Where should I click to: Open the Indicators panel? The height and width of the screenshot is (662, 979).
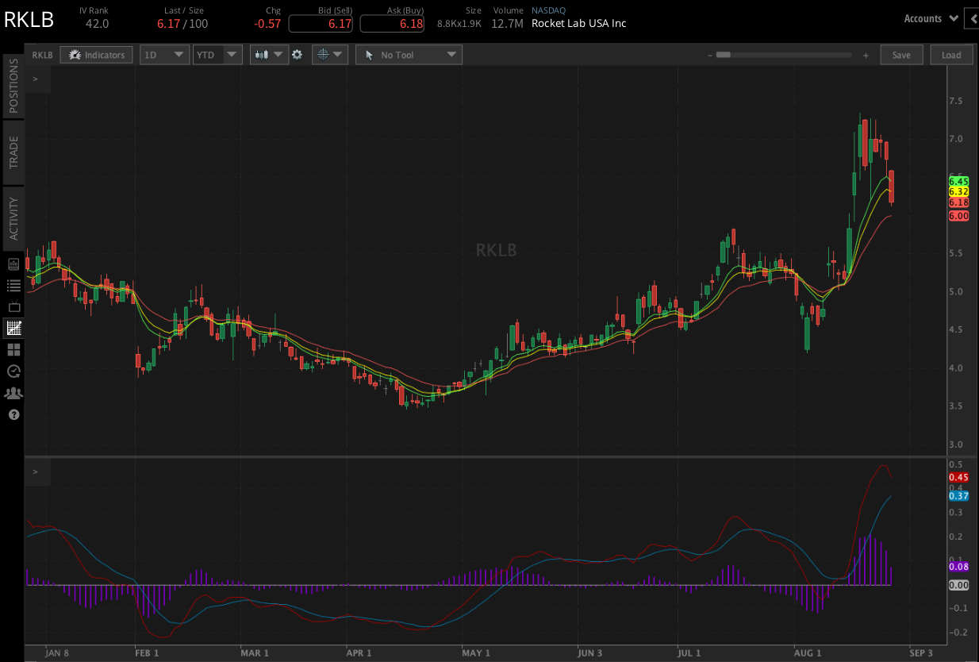[96, 55]
